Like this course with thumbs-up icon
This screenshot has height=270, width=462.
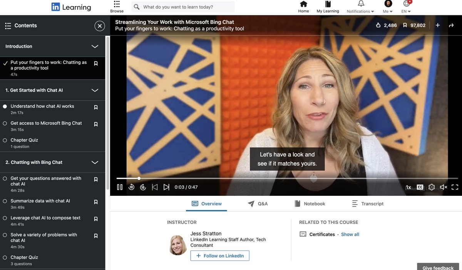click(378, 25)
